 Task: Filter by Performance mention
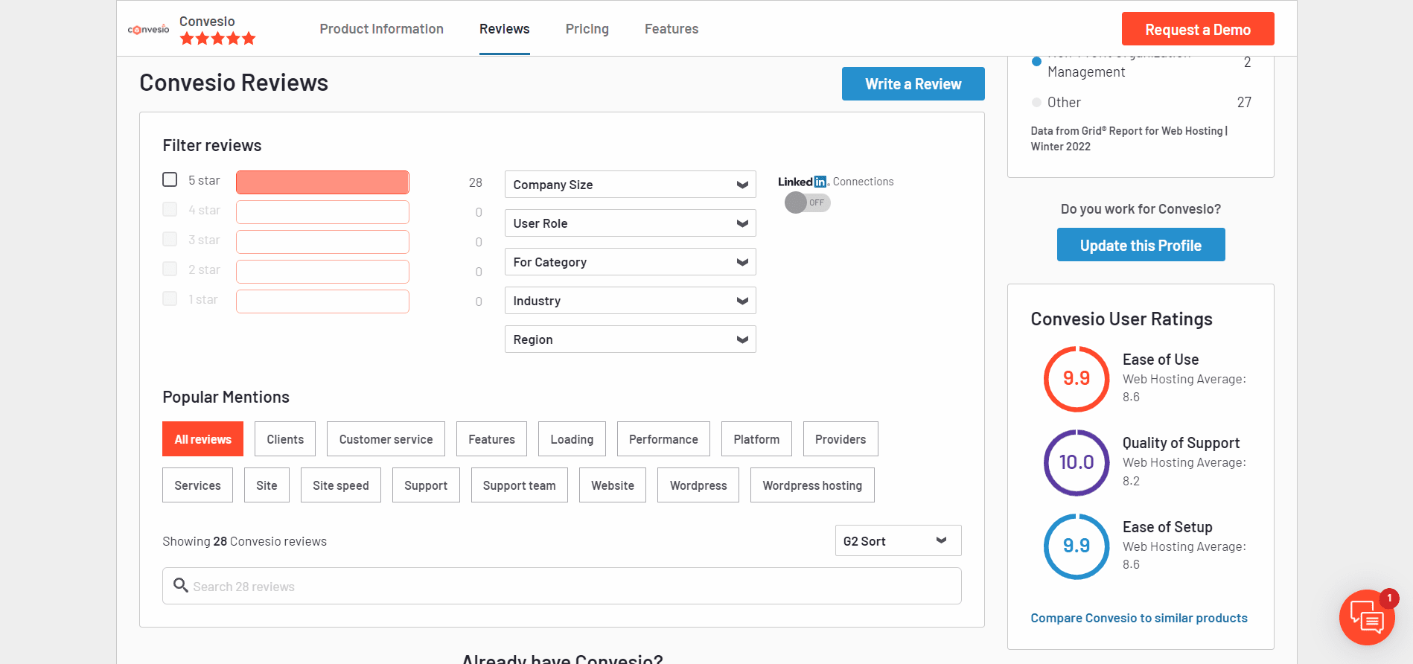[x=663, y=439]
